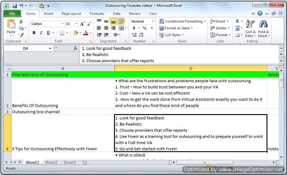Click the AutoSum sigma icon
Viewport: 287px width, 175px height.
[237, 21]
